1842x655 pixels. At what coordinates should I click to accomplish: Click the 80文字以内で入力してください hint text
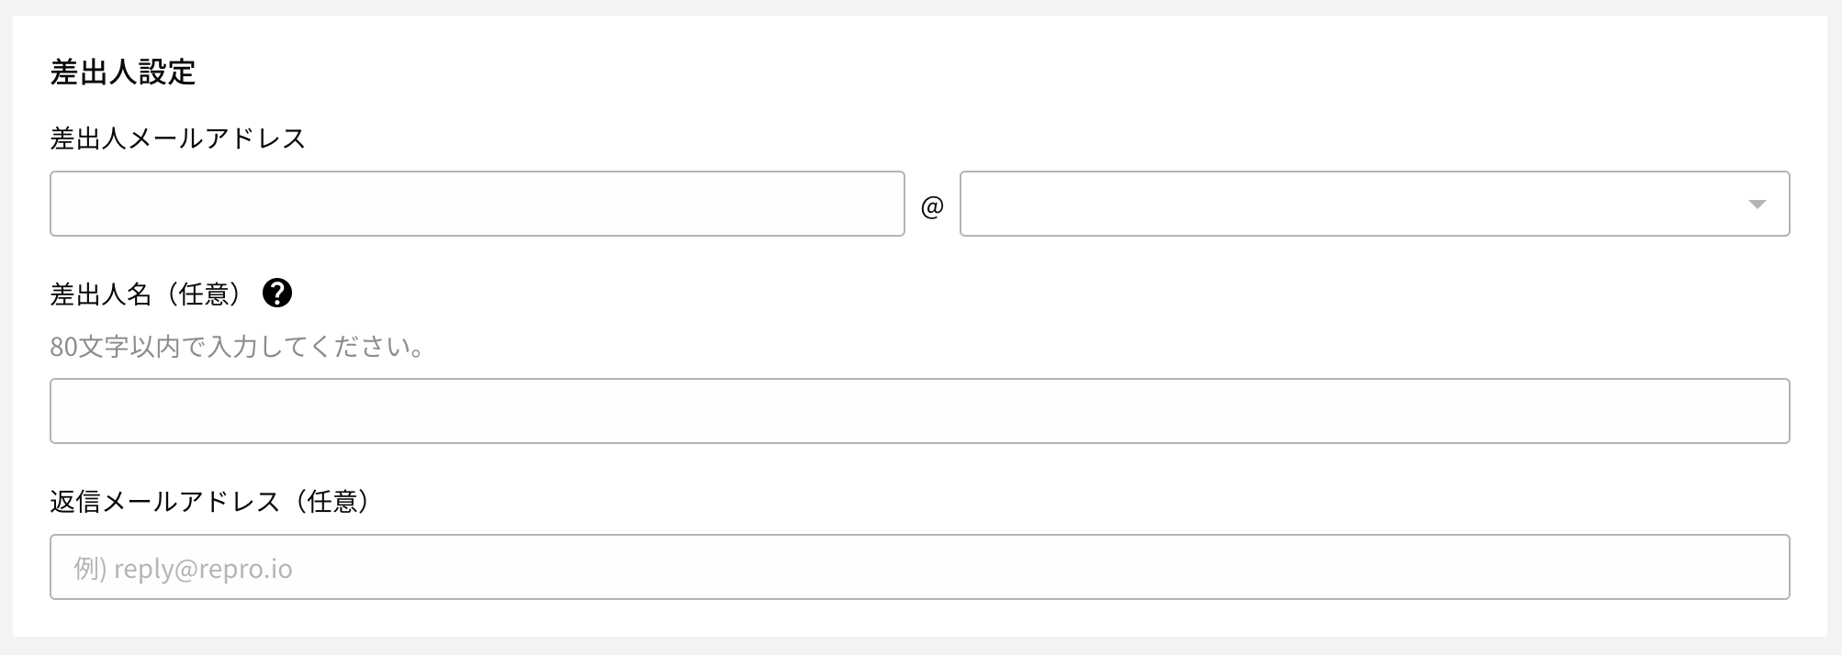[237, 347]
